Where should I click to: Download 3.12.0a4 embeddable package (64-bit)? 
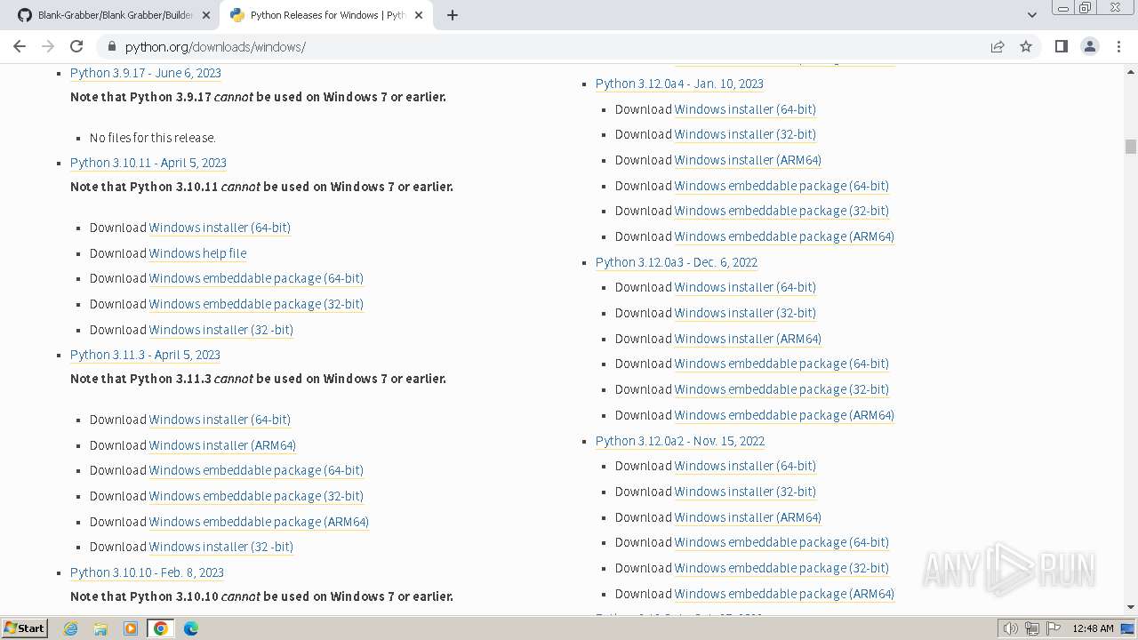click(781, 186)
